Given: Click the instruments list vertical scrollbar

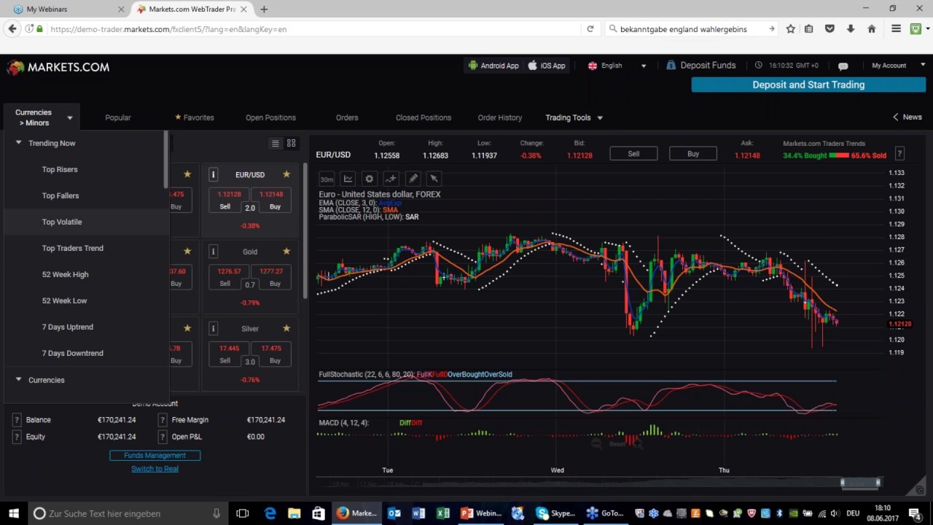Looking at the screenshot, I should [x=305, y=231].
